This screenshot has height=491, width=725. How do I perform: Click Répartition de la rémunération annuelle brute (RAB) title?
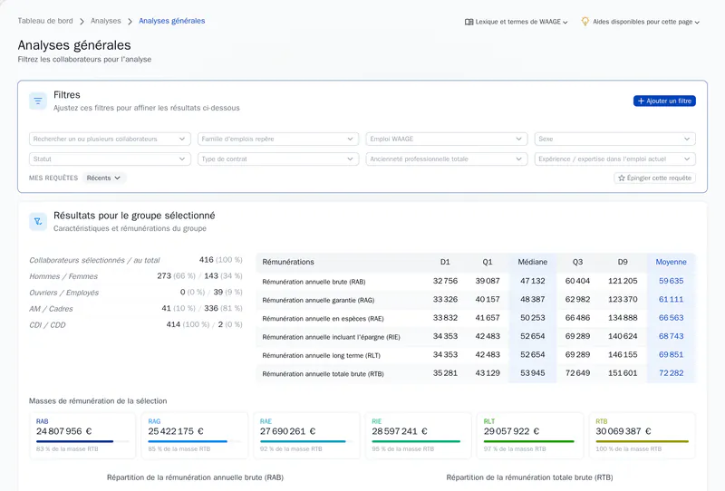195,477
